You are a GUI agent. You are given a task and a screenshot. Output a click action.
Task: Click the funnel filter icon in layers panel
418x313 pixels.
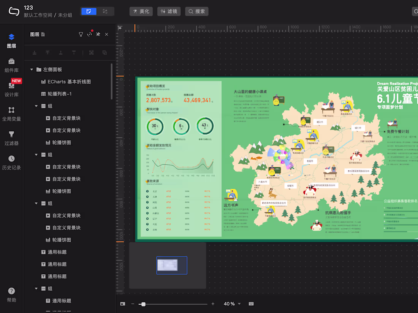coord(81,34)
